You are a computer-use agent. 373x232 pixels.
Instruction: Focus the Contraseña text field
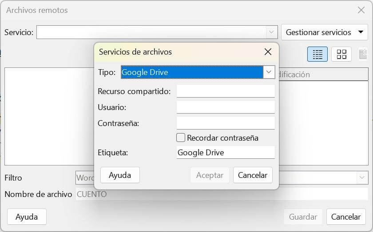click(x=226, y=123)
